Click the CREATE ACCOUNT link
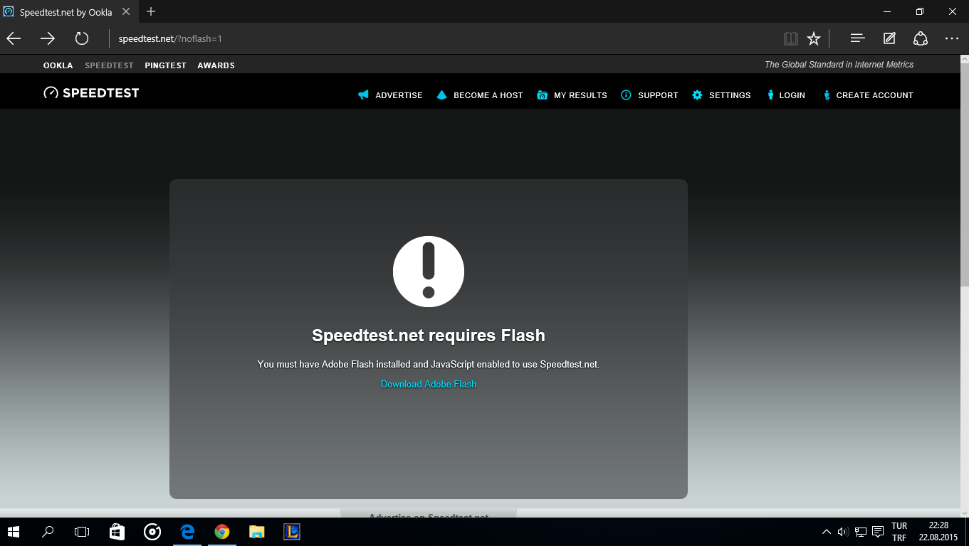Image resolution: width=969 pixels, height=546 pixels. [867, 95]
